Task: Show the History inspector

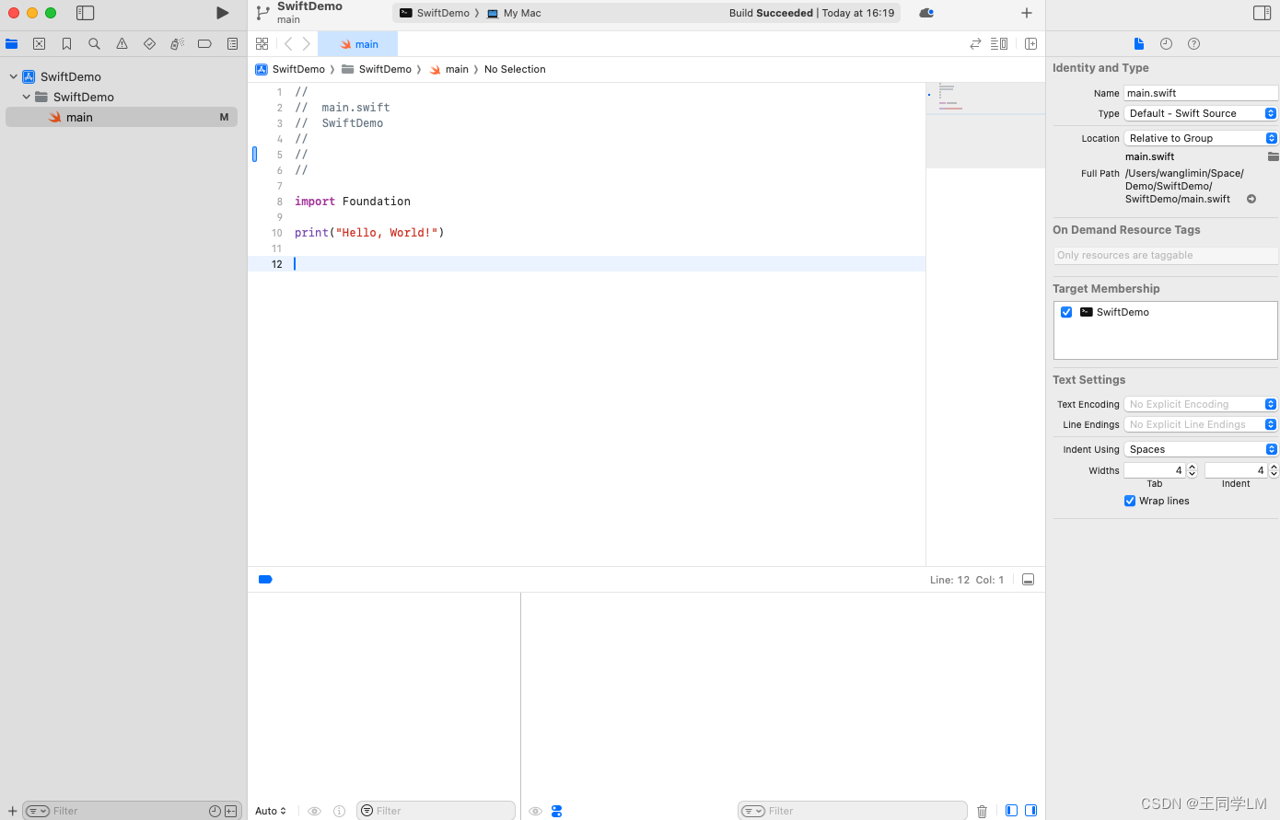Action: point(1166,43)
